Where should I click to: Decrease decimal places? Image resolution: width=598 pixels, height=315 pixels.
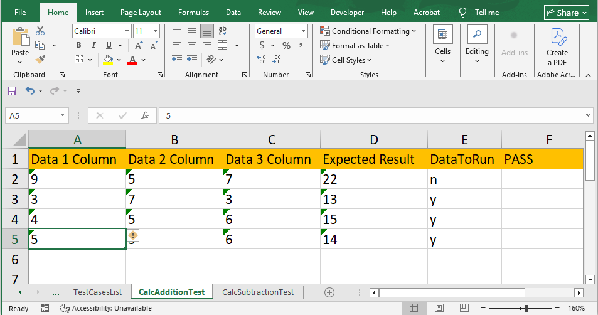(277, 60)
